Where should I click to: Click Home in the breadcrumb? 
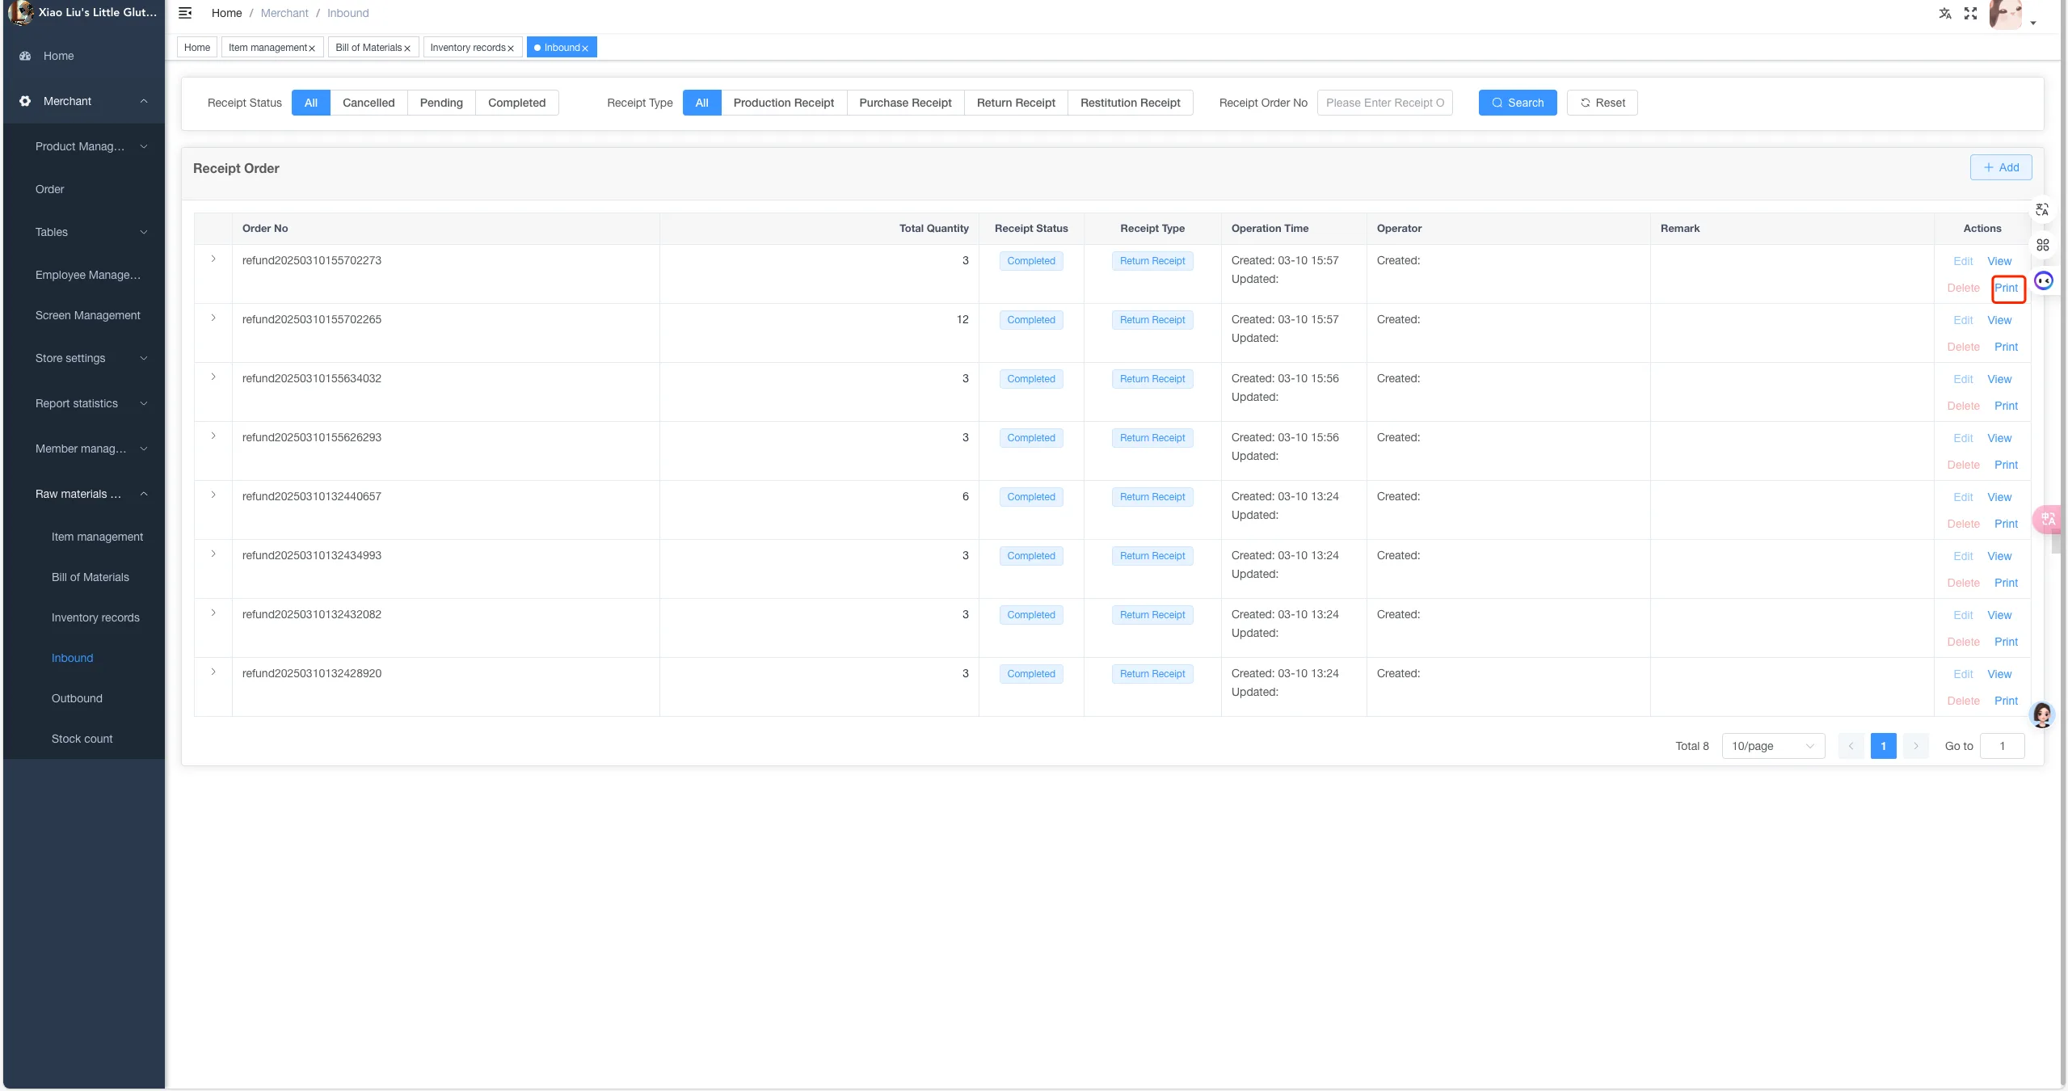226,13
